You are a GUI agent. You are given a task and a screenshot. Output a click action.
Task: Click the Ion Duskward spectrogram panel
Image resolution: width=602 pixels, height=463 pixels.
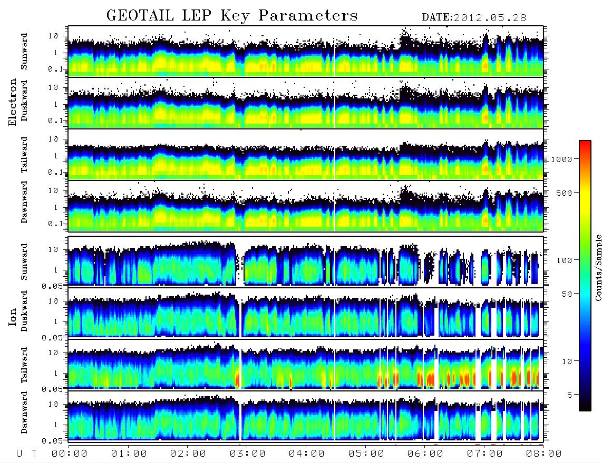(306, 313)
